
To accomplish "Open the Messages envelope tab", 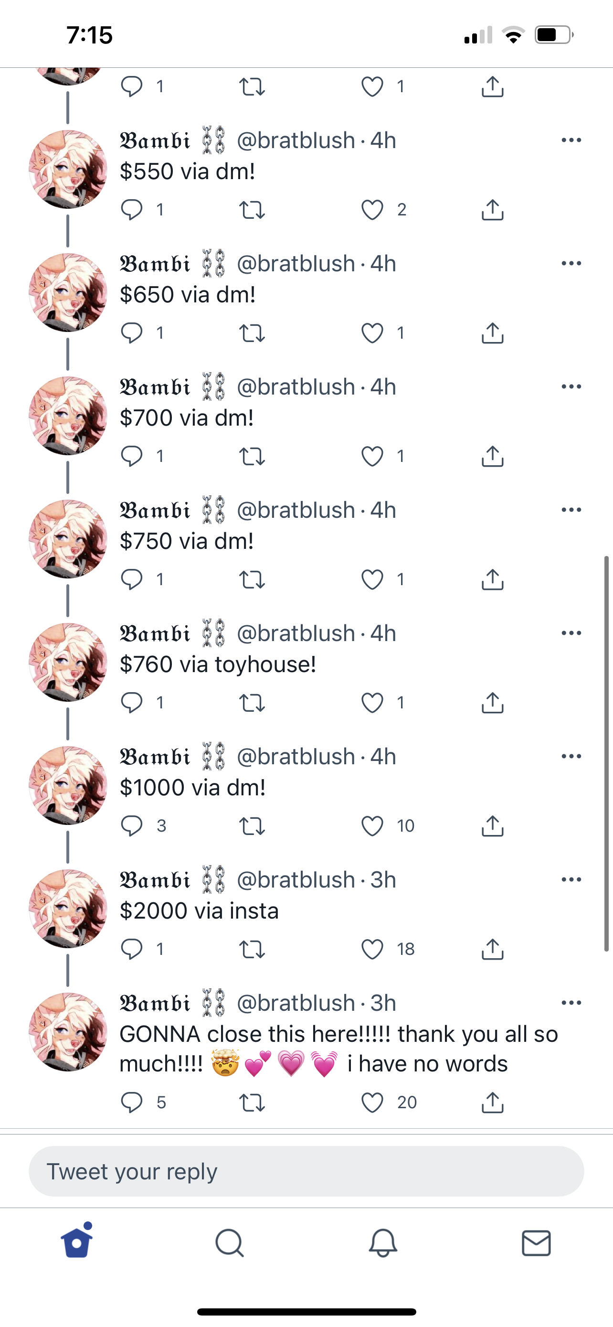I will coord(536,1243).
